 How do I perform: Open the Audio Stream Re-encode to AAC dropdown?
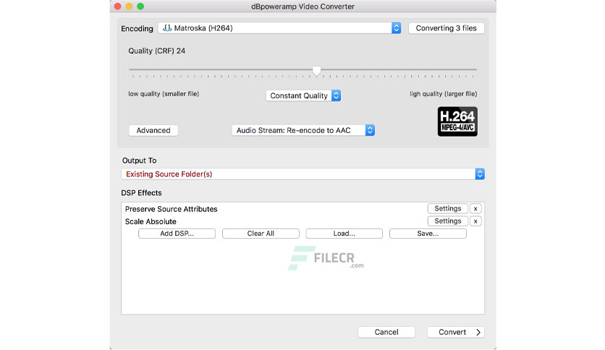pos(303,130)
